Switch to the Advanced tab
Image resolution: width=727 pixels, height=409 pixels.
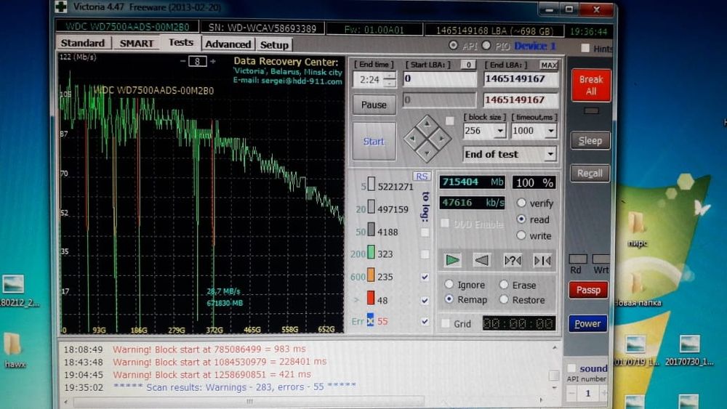click(x=228, y=44)
